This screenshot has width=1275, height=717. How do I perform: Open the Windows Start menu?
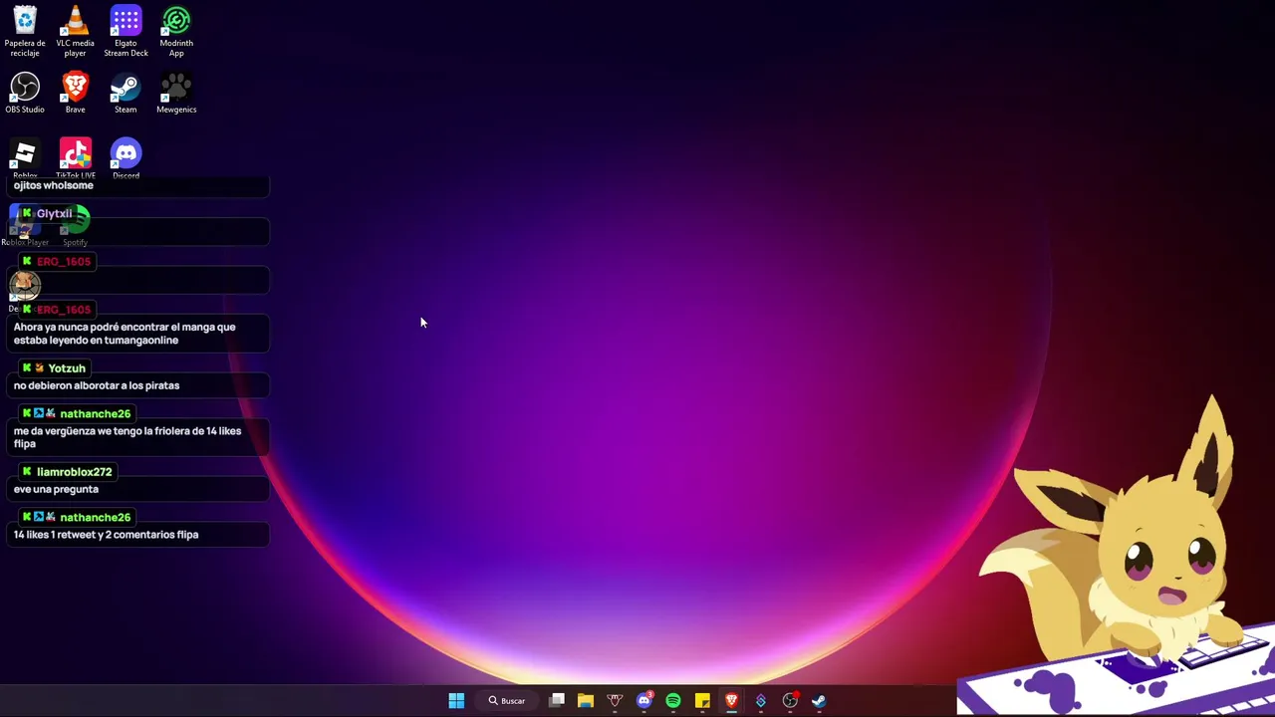tap(456, 701)
